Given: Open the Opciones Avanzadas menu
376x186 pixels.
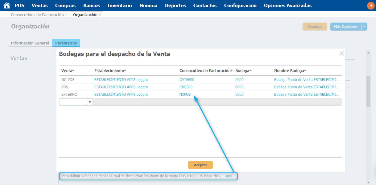Looking at the screenshot, I should 287,5.
